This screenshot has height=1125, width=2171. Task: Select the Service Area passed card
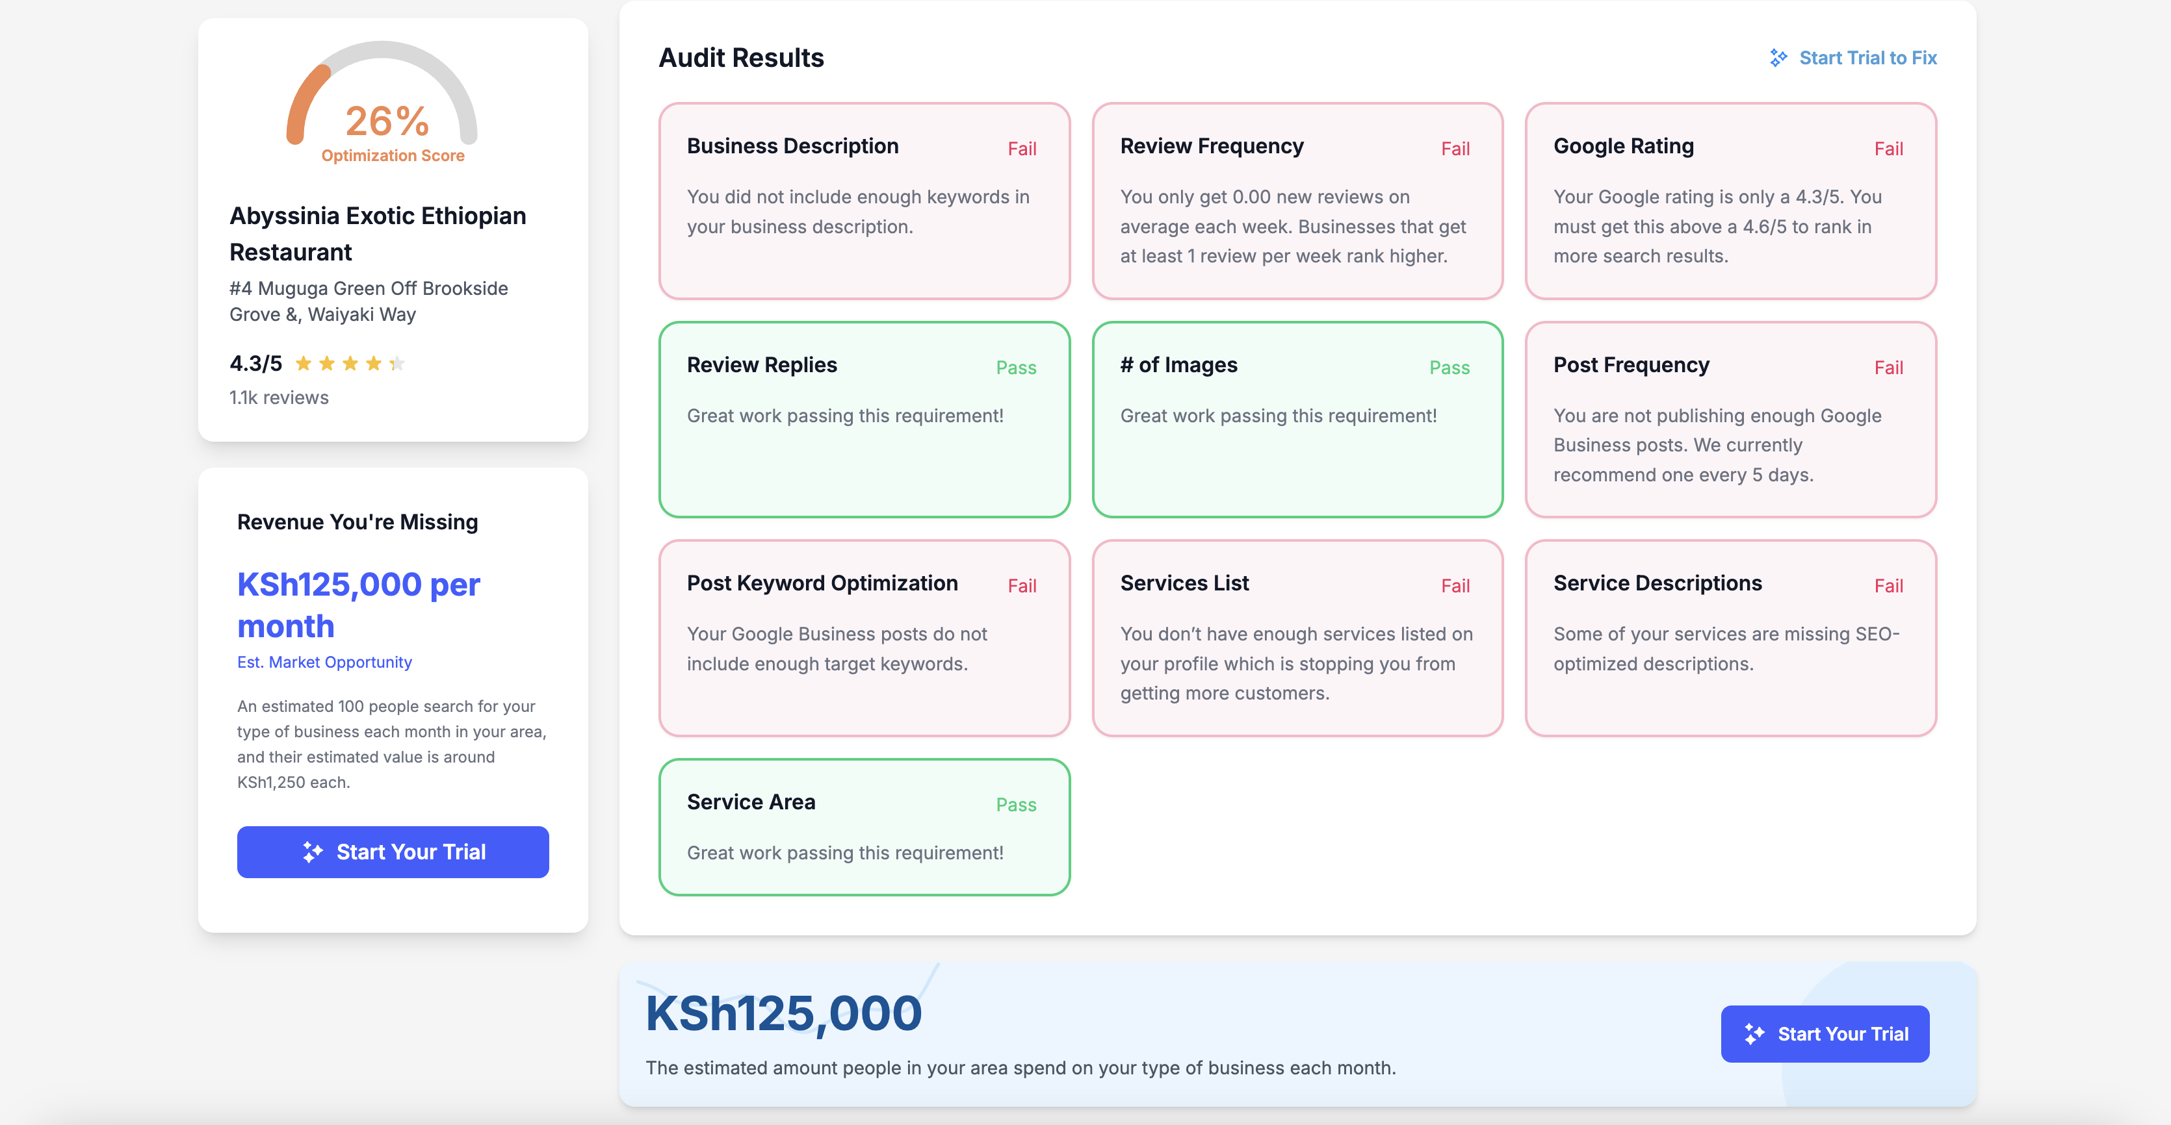point(864,827)
